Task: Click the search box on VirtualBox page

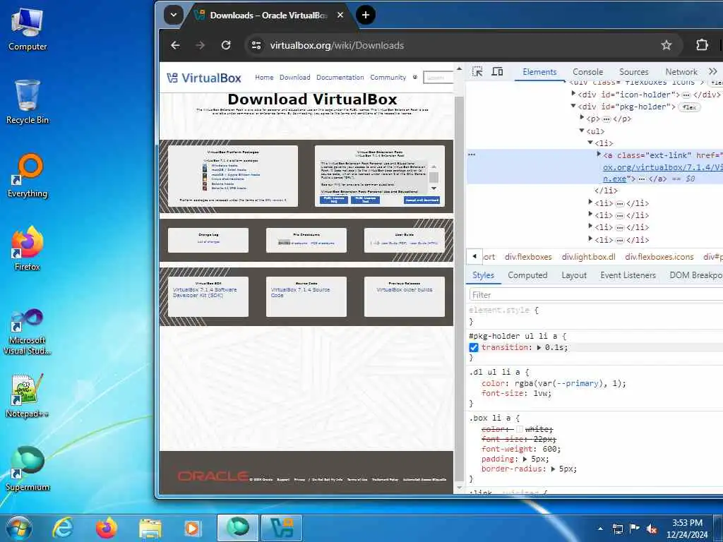Action: [x=438, y=78]
